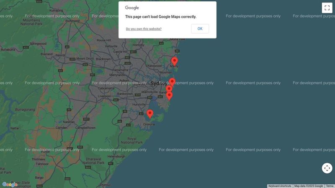Click the Blaxland label
The height and width of the screenshot is (188, 335).
tap(46, 54)
